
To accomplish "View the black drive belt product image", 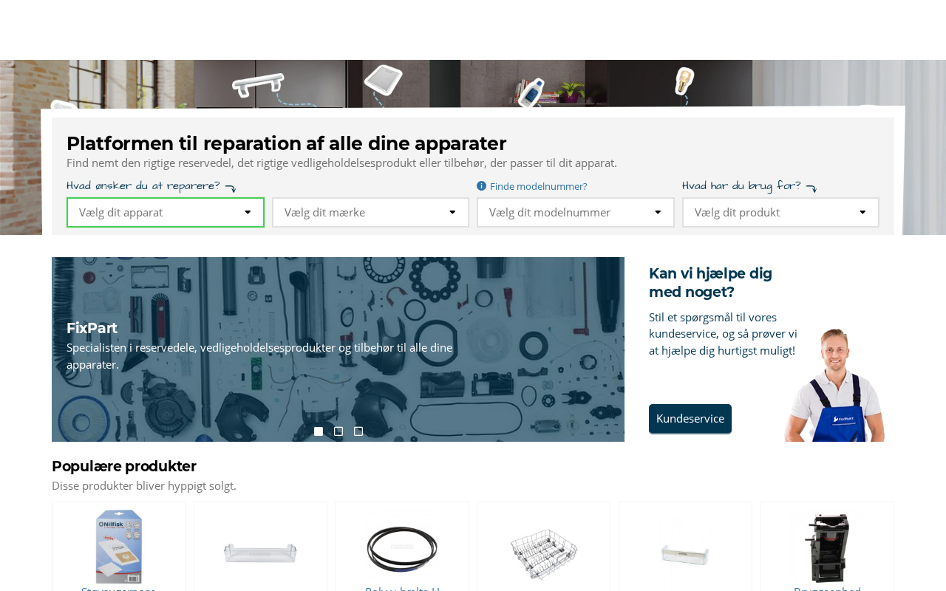I will pos(402,549).
